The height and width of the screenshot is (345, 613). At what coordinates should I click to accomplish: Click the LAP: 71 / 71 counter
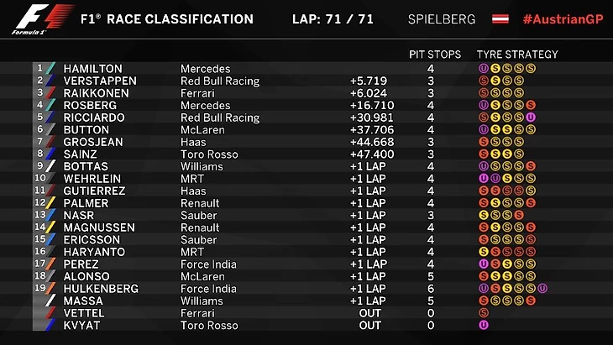(333, 18)
